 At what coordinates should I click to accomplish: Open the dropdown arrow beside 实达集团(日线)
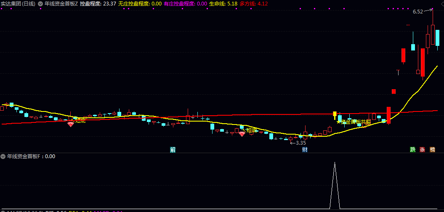[x=40, y=4]
